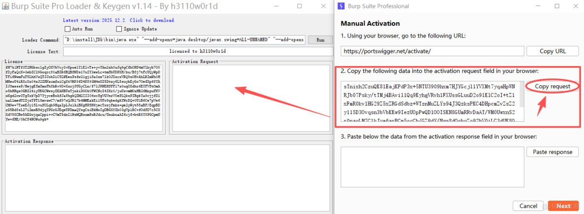Click the portswigger.net activate URL field

(x=432, y=51)
